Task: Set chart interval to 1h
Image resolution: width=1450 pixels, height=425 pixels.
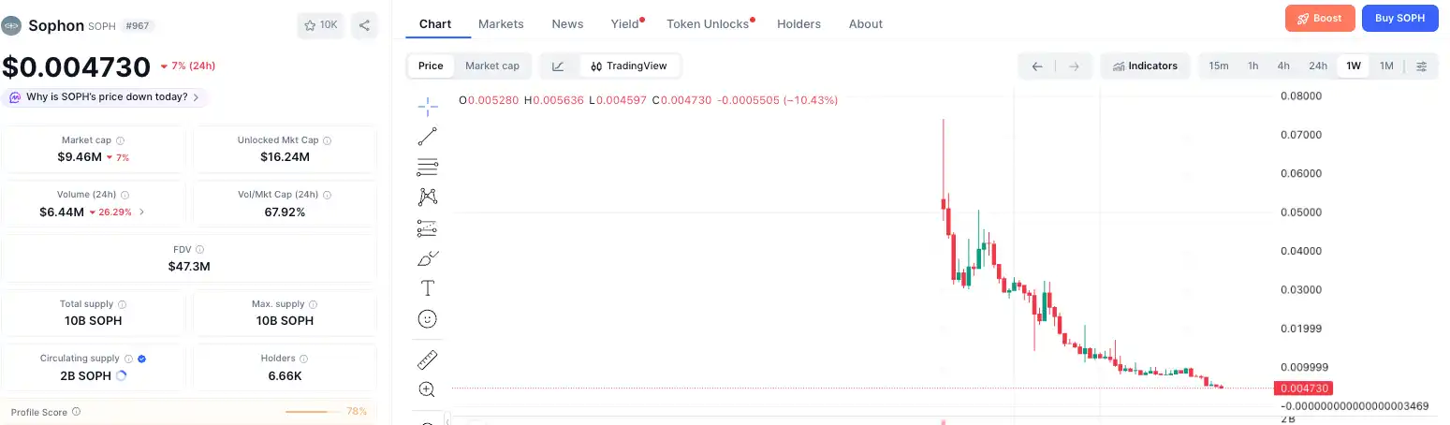Action: click(x=1252, y=66)
